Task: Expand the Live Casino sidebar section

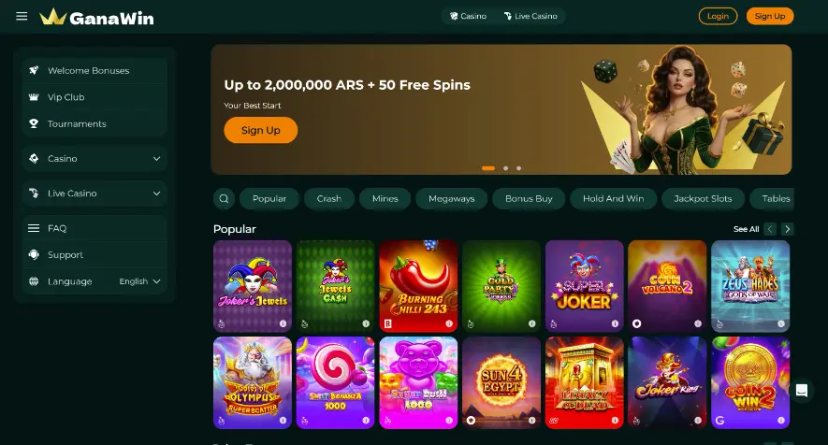Action: (94, 194)
